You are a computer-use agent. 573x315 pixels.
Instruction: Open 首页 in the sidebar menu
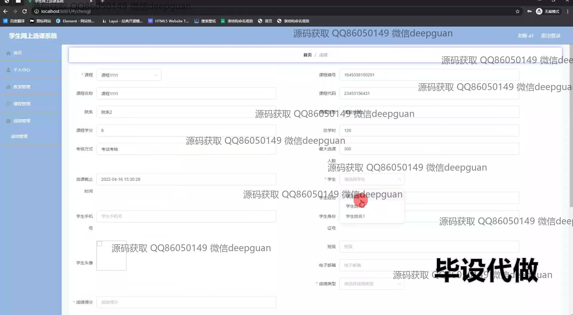pos(18,53)
